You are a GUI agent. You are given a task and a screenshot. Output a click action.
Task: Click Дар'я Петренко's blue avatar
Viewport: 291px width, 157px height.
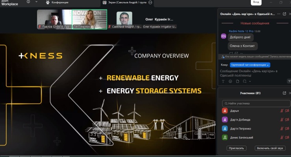[225, 128]
